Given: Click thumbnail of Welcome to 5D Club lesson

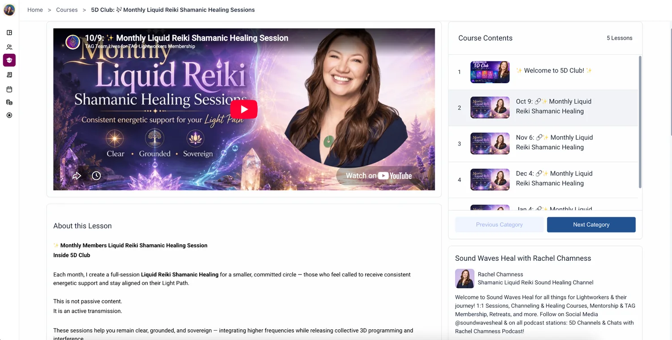Looking at the screenshot, I should click(x=490, y=72).
